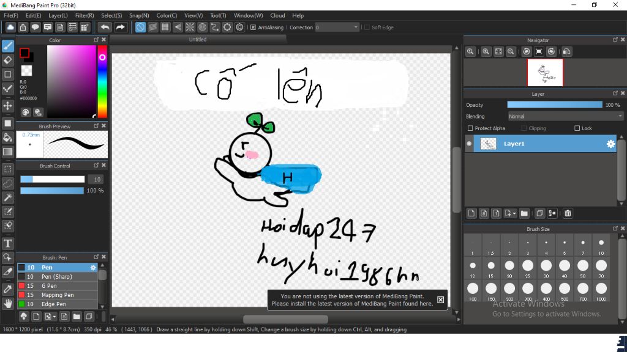Open the Correction value dropdown

pos(337,28)
